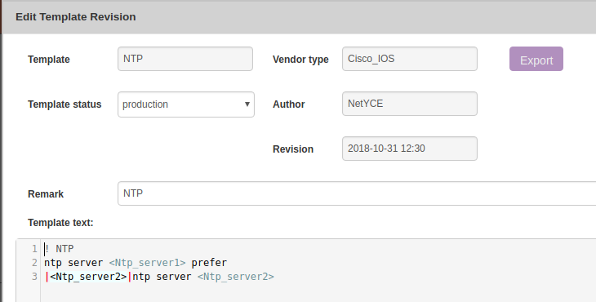Click the Template name field containing NTP
596x302 pixels.
tap(185, 59)
